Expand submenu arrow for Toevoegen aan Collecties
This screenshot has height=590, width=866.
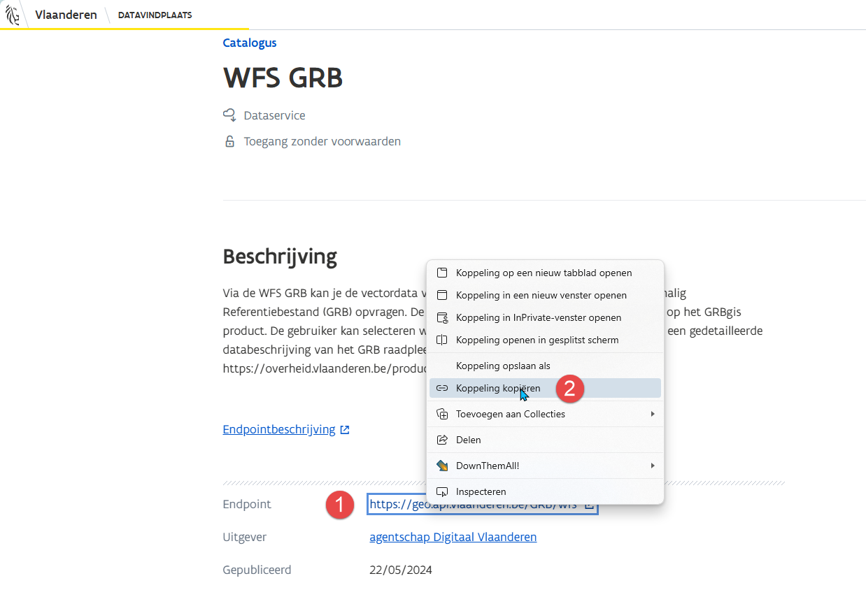tap(653, 414)
